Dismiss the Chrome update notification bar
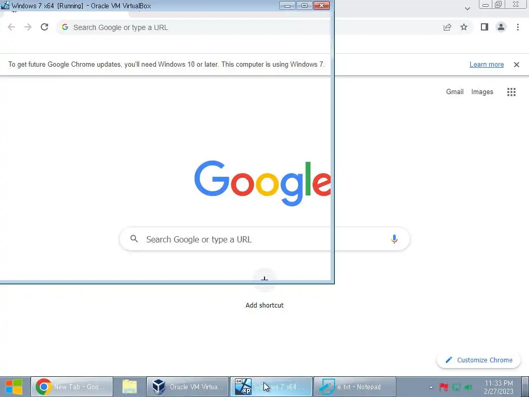This screenshot has width=529, height=397. point(516,65)
